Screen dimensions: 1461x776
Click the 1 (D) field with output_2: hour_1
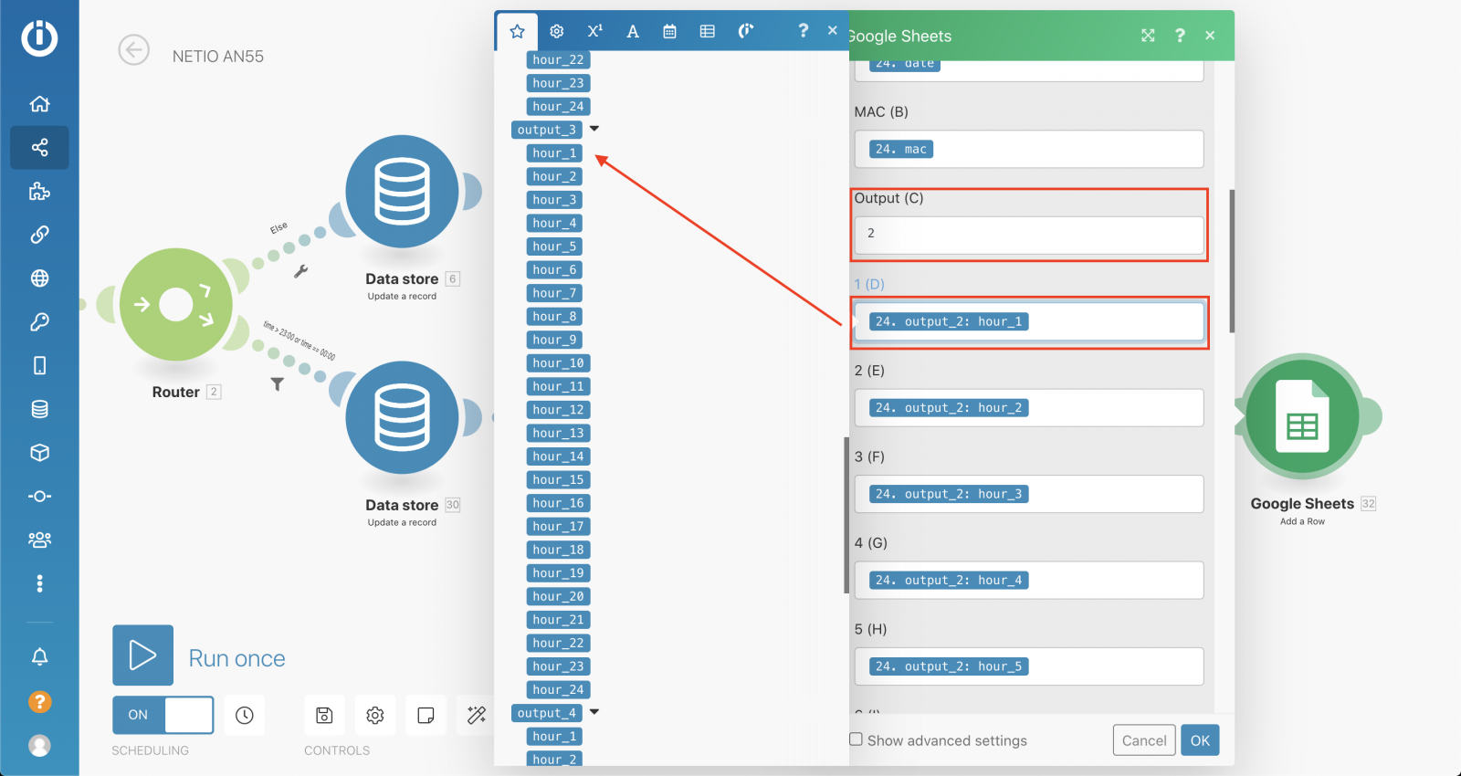point(1029,321)
